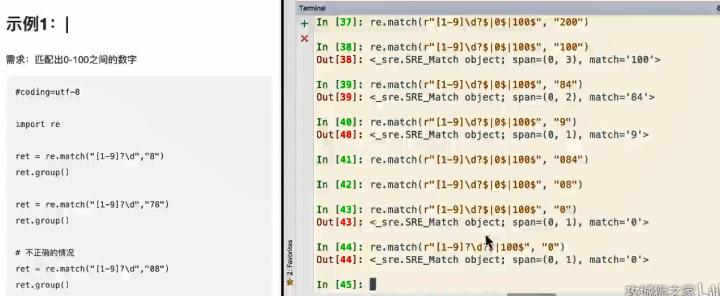This screenshot has height=296, width=720.
Task: Click the 需求 requirement sentence about 0-100
Action: [x=71, y=60]
